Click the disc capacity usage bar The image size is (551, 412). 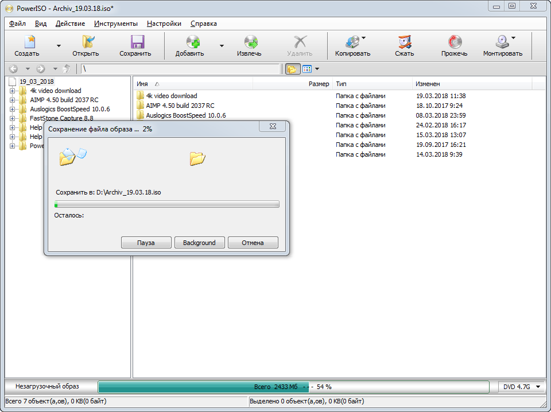point(293,387)
